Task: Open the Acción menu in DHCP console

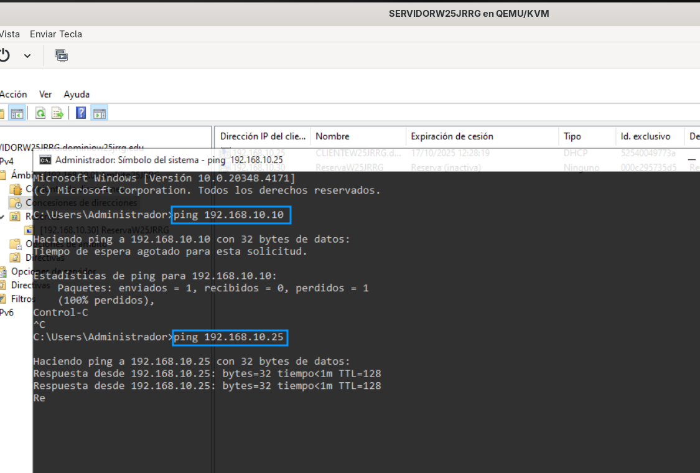Action: pos(13,94)
